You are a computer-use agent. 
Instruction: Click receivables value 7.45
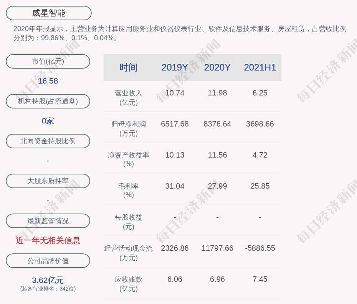(x=260, y=279)
